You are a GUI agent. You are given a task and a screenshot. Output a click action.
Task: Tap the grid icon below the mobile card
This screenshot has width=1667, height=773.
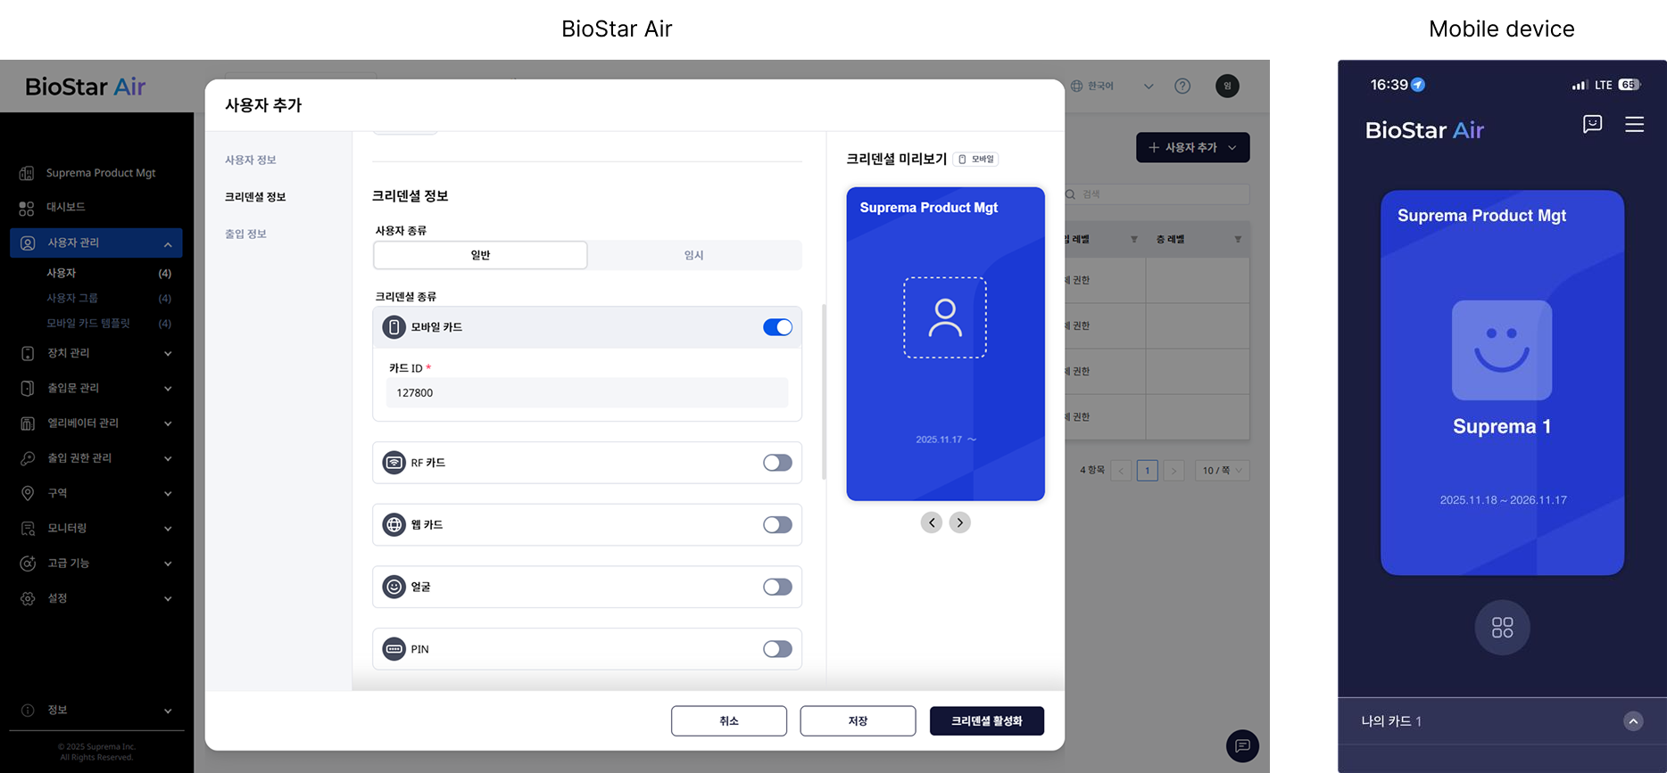[x=1502, y=628]
